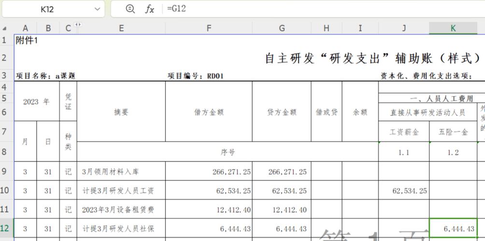Click the formula bar showing =G12
The image size is (485, 241).
coord(324,9)
